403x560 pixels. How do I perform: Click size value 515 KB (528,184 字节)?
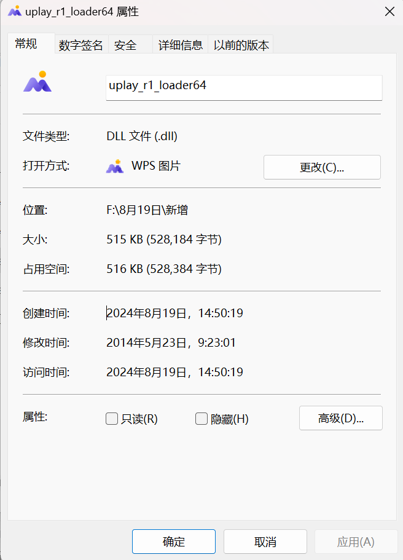pos(164,239)
